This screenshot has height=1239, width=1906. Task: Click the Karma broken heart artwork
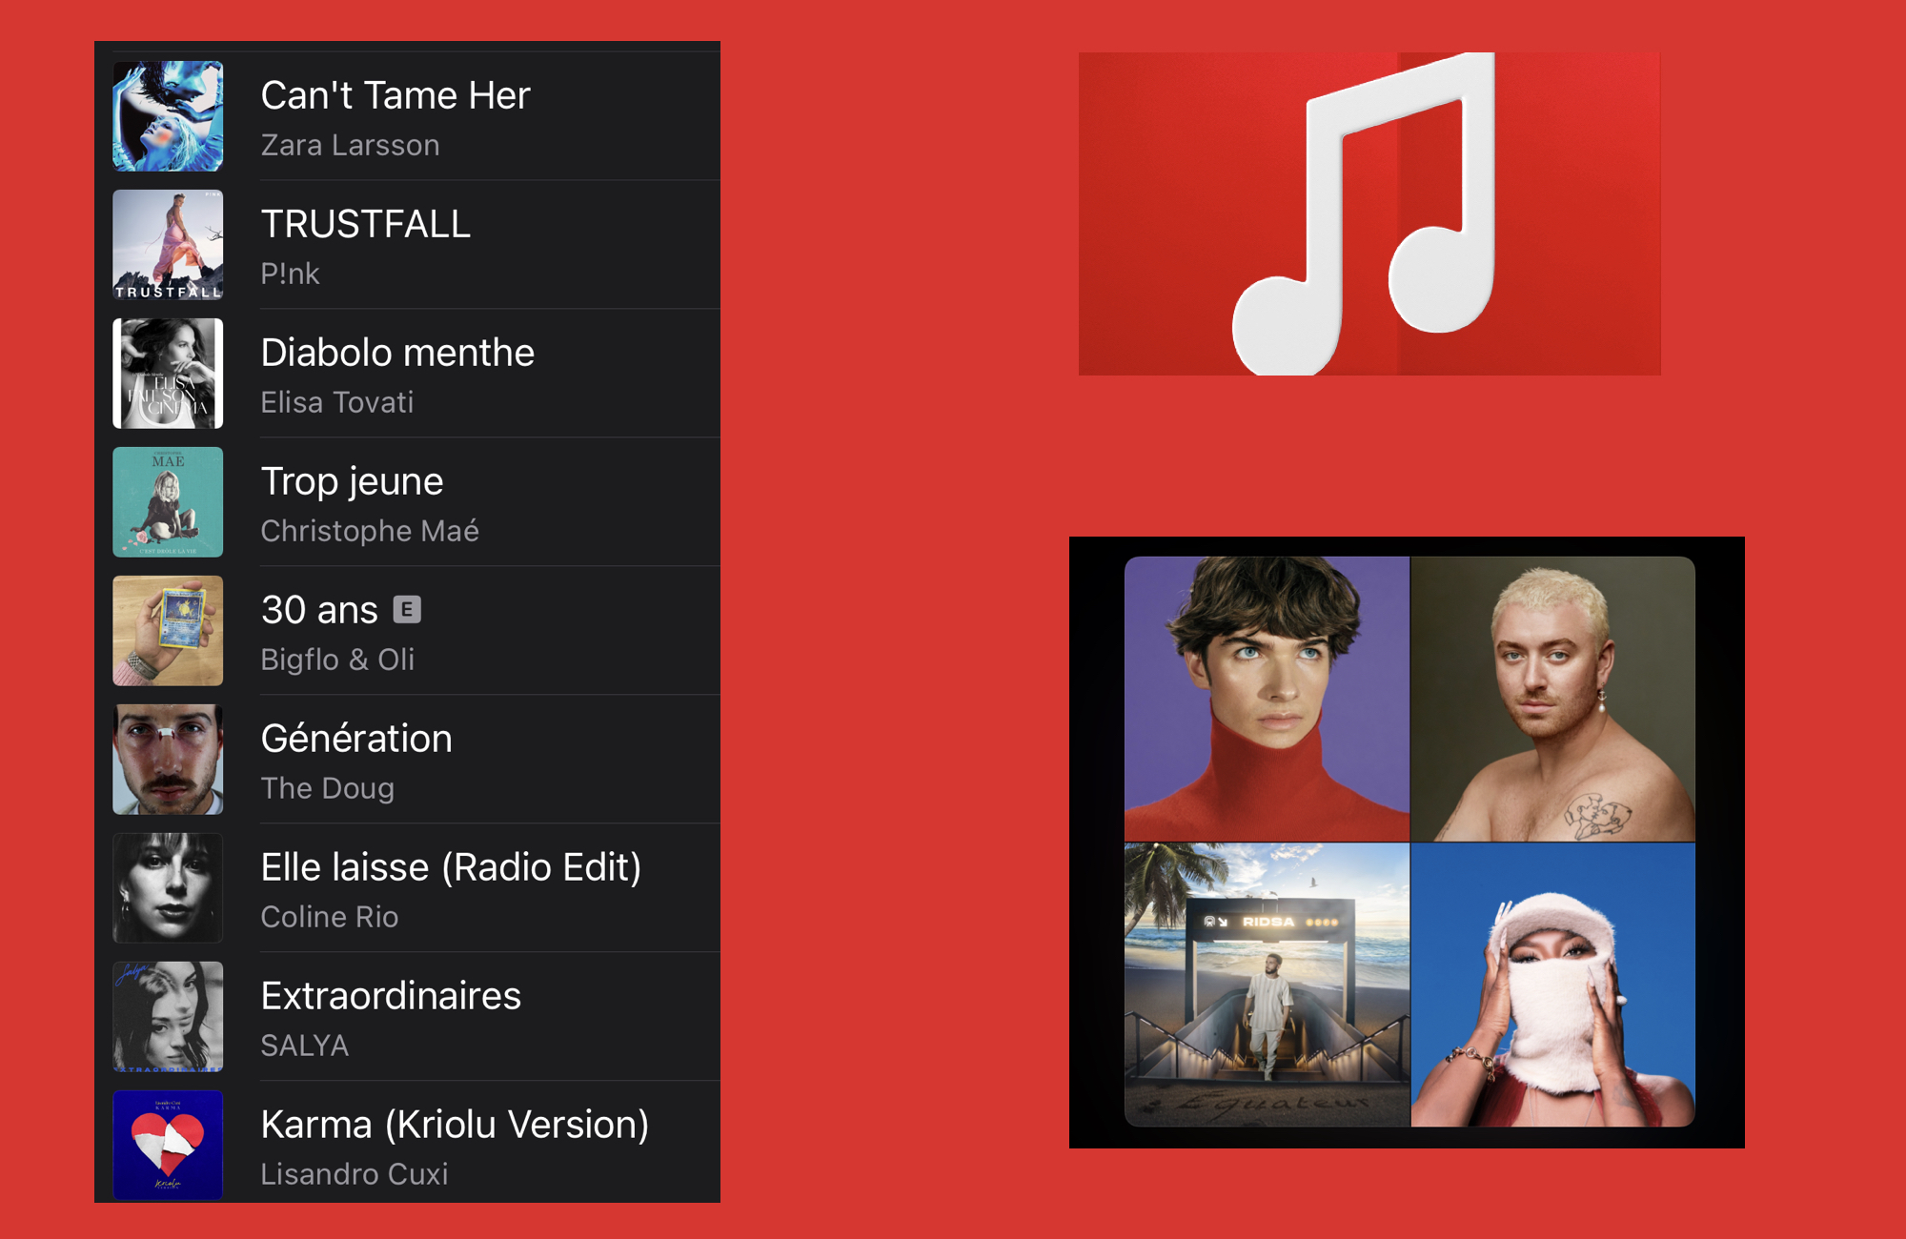[168, 1145]
